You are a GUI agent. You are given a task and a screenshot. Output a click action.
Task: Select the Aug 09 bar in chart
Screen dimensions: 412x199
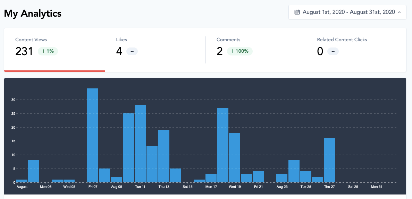[x=117, y=179]
